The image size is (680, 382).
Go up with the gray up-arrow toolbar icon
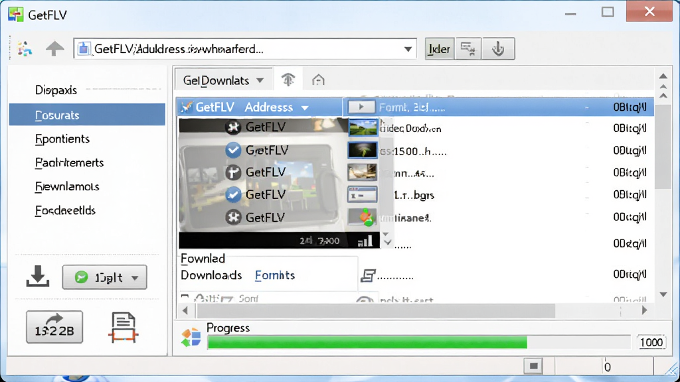[x=54, y=48]
